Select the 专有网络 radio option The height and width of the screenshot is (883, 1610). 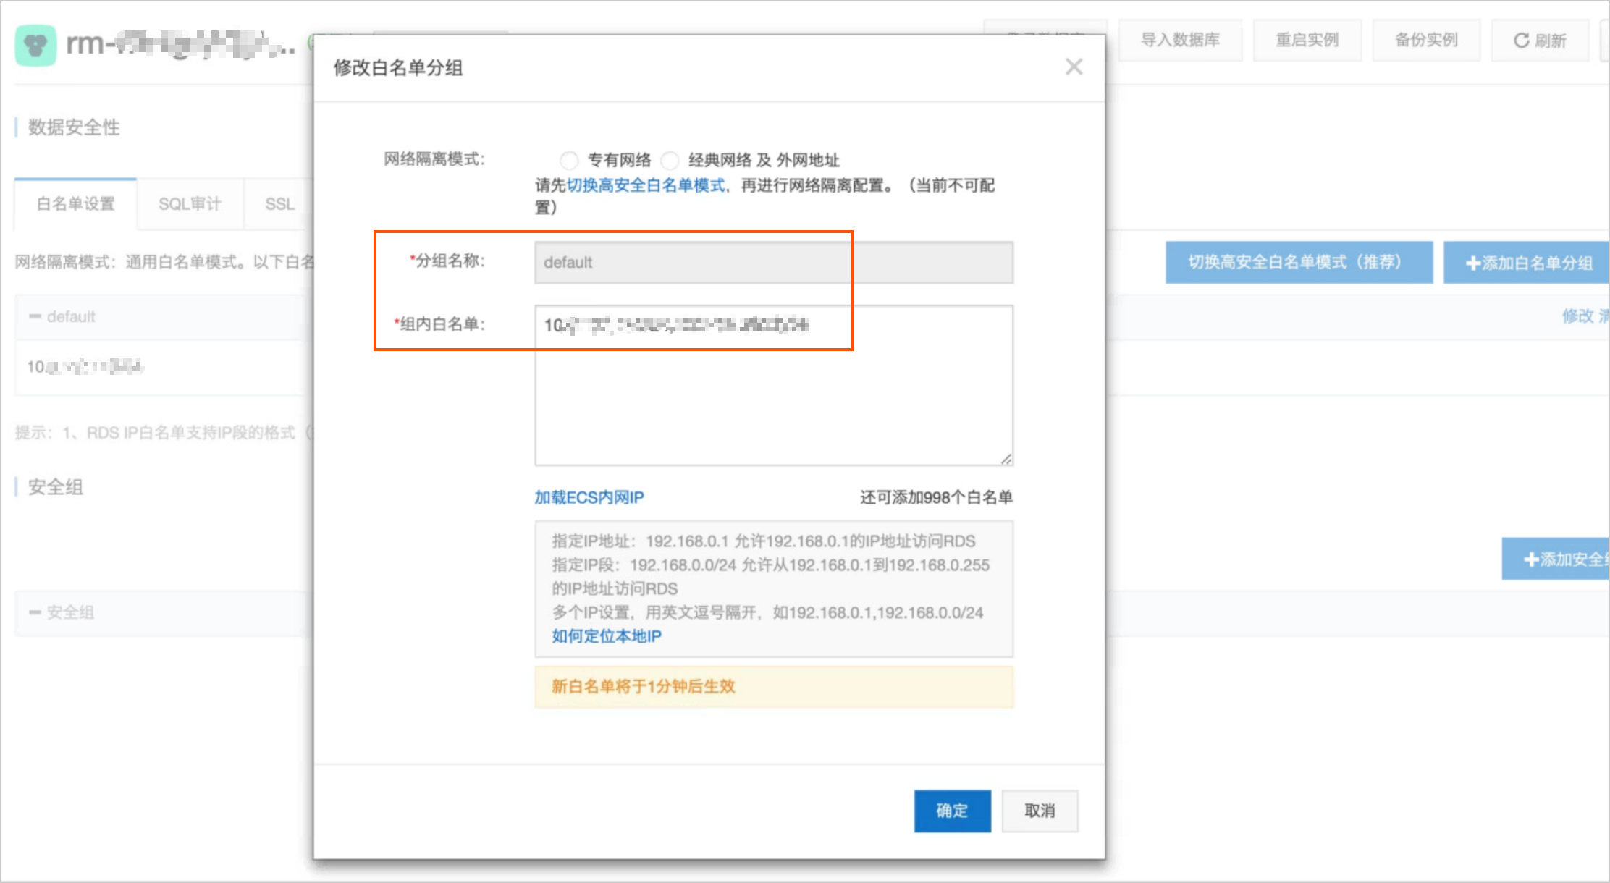coord(569,160)
